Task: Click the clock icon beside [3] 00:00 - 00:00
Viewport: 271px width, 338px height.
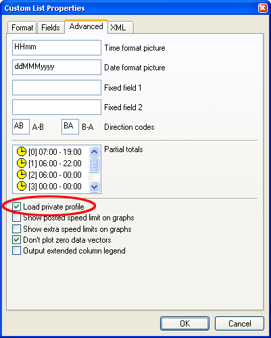Action: [x=22, y=186]
